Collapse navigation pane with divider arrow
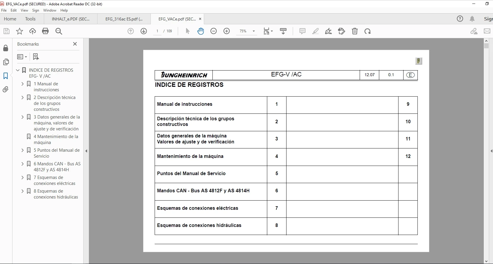The width and height of the screenshot is (493, 264). click(86, 151)
